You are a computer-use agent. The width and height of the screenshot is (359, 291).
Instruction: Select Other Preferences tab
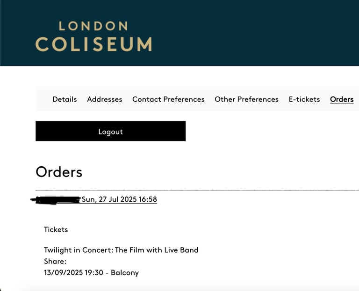[x=246, y=99]
